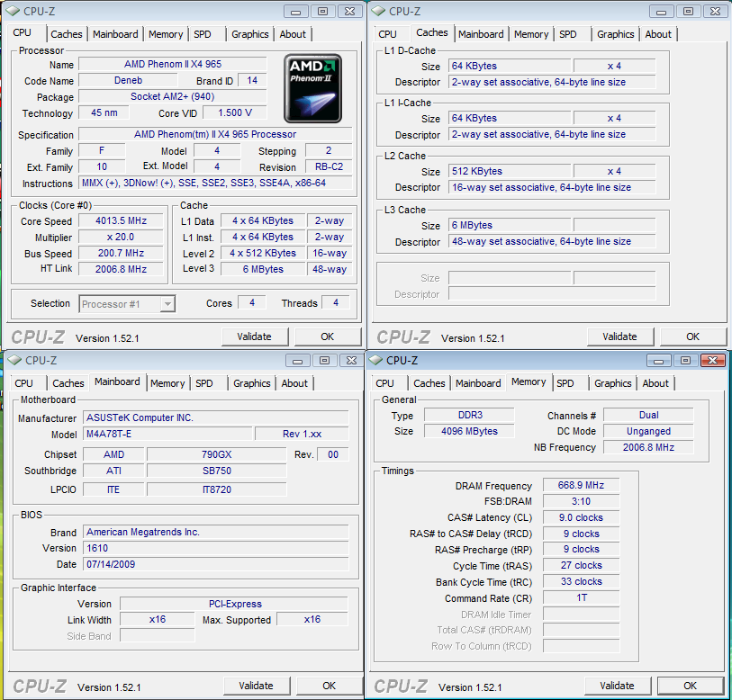The image size is (732, 700).
Task: Click the Revision value RB-C2
Action: (x=329, y=166)
